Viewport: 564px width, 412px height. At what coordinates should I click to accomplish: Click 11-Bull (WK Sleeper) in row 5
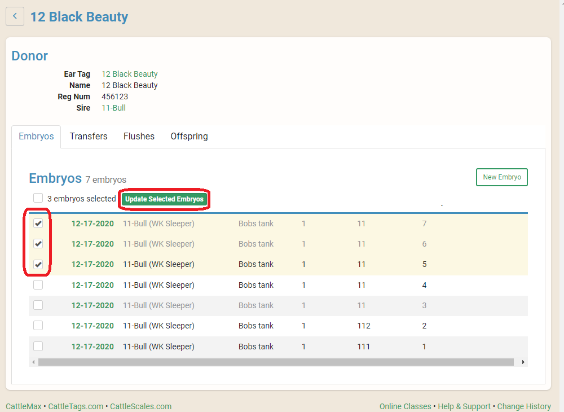click(158, 264)
